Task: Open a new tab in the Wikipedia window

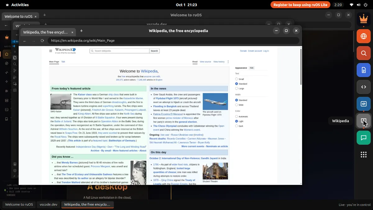Action: coord(81,31)
